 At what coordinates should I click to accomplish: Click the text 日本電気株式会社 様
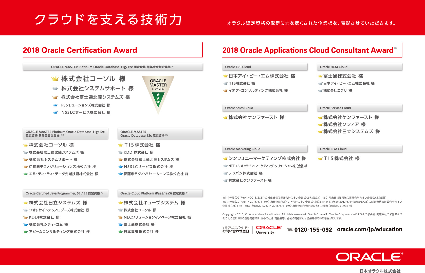click(141, 232)
